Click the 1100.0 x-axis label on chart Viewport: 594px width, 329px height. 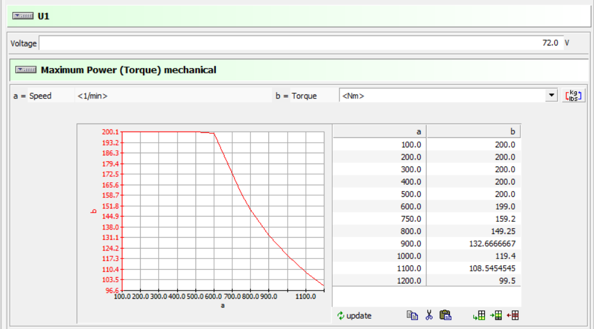click(x=306, y=296)
